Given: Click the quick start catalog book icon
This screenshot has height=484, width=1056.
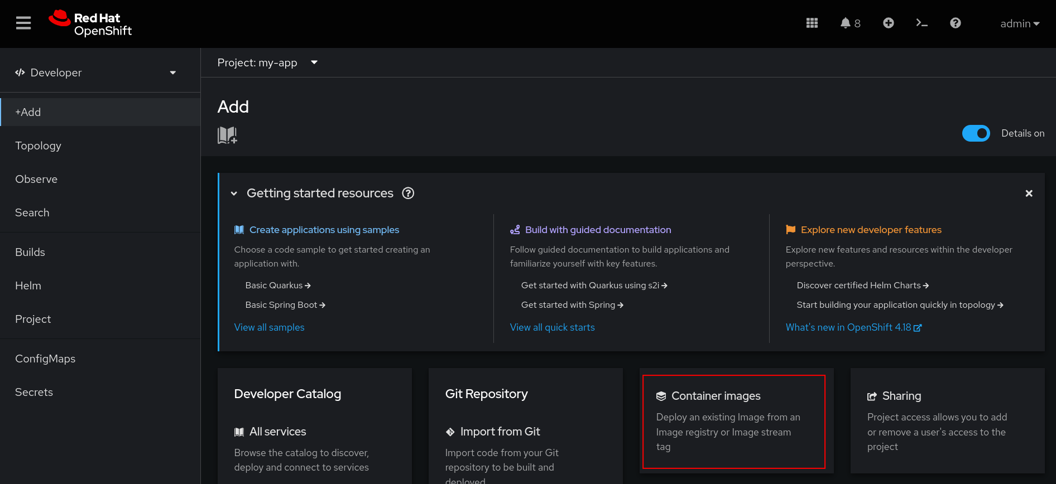Looking at the screenshot, I should click(227, 135).
